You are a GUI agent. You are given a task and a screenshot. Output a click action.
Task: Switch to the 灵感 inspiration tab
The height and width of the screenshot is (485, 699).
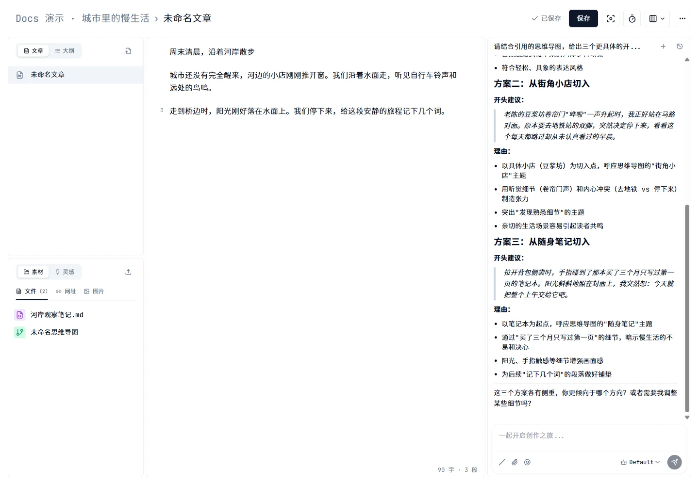[x=65, y=272]
